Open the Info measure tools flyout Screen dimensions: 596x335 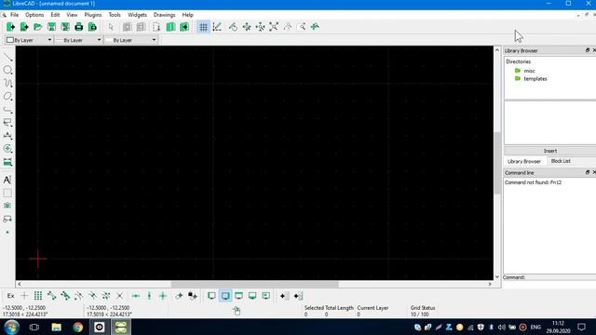point(7,162)
